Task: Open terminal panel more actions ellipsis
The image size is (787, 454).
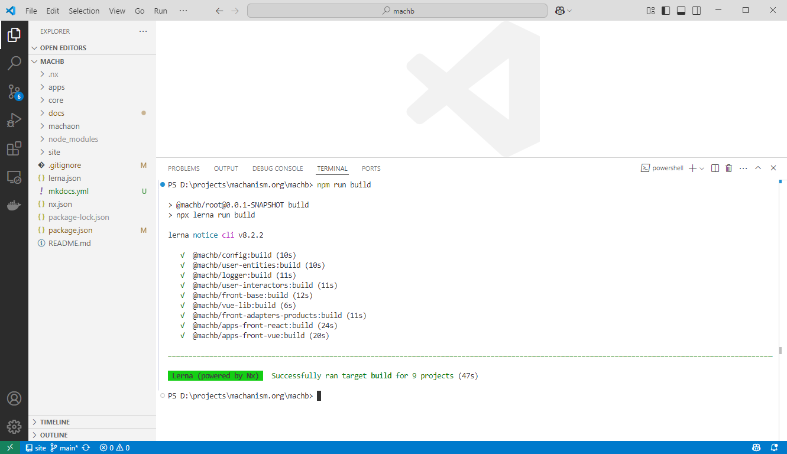Action: [743, 168]
